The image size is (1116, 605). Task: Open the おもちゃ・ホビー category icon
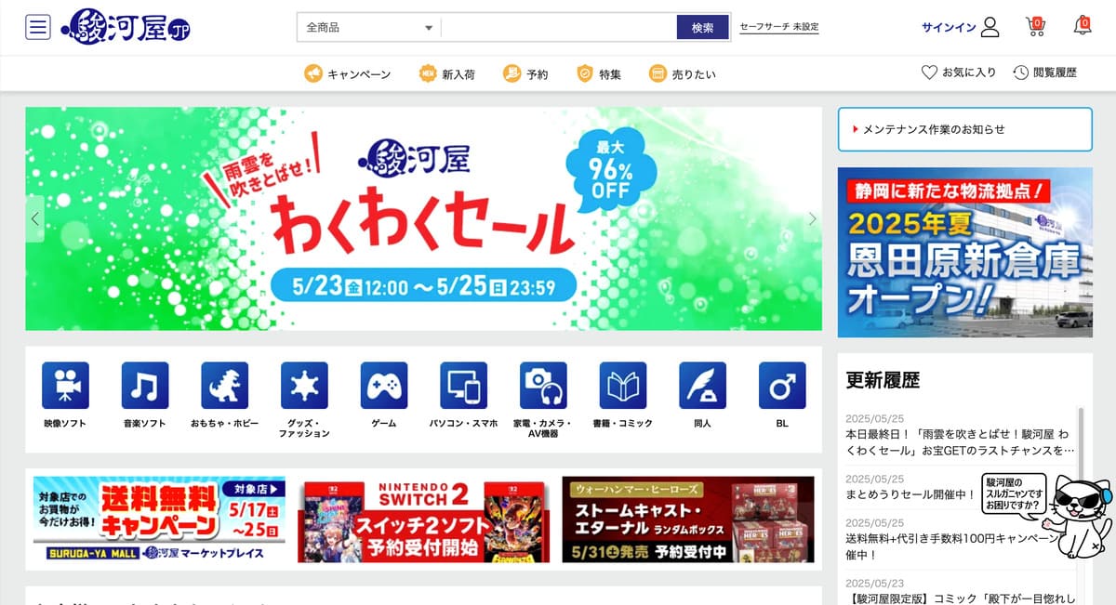[x=225, y=386]
